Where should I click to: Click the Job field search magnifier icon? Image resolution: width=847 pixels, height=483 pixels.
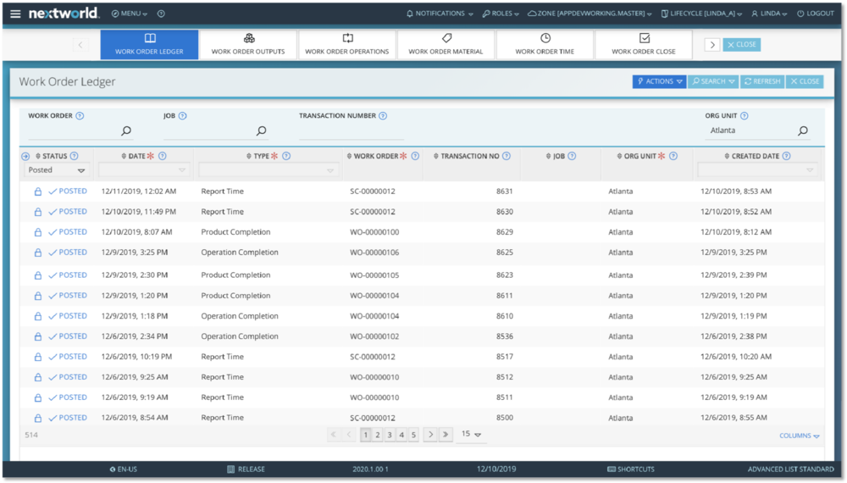261,130
